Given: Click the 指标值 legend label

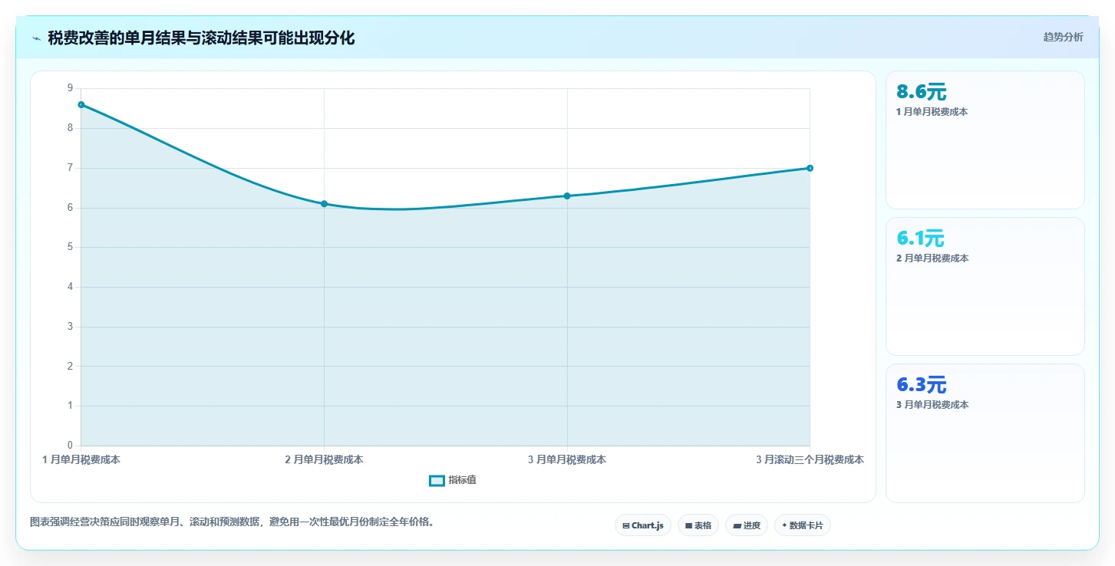Looking at the screenshot, I should coord(463,480).
